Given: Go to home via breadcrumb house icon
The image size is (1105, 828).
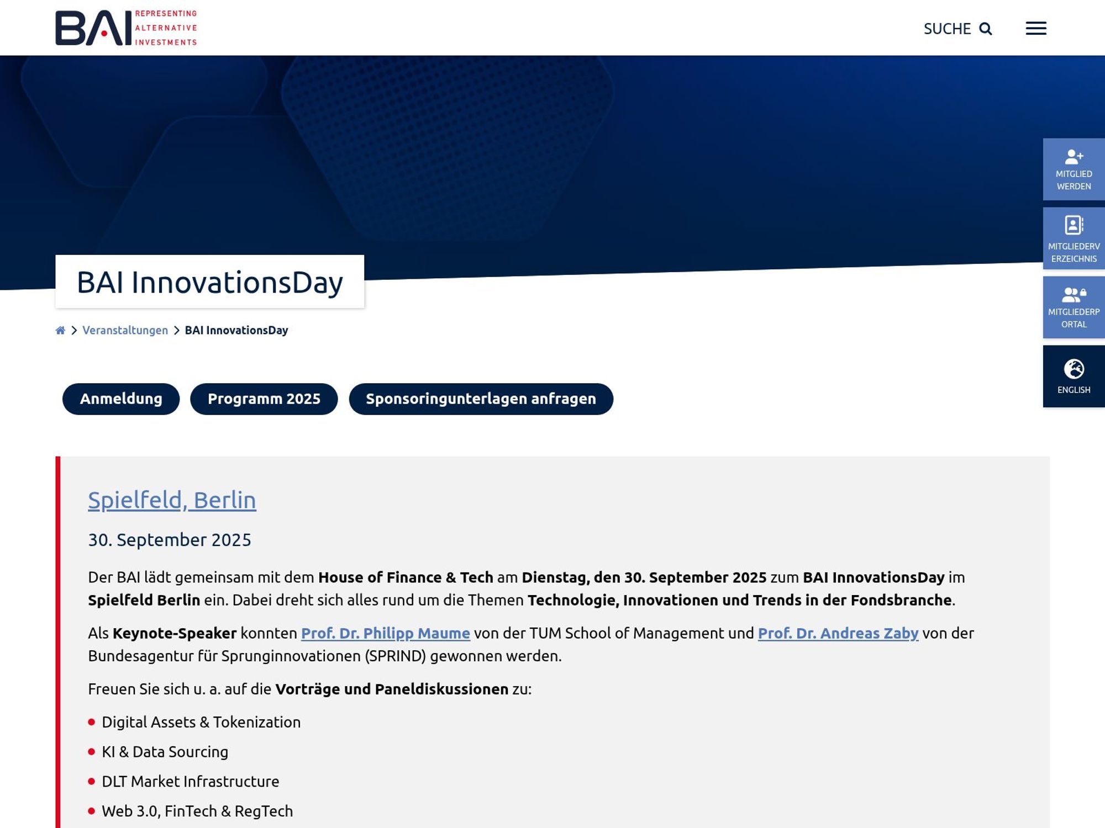Looking at the screenshot, I should tap(60, 330).
